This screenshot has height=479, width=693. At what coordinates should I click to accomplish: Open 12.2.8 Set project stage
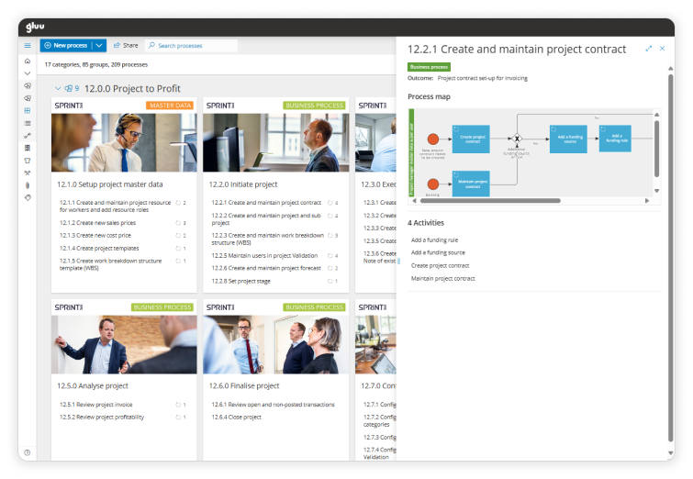(240, 281)
